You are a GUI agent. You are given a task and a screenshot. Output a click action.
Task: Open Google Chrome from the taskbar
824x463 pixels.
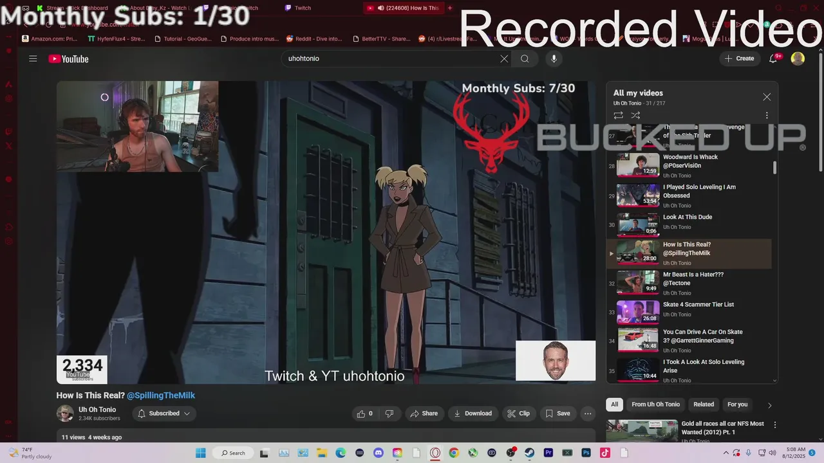454,453
